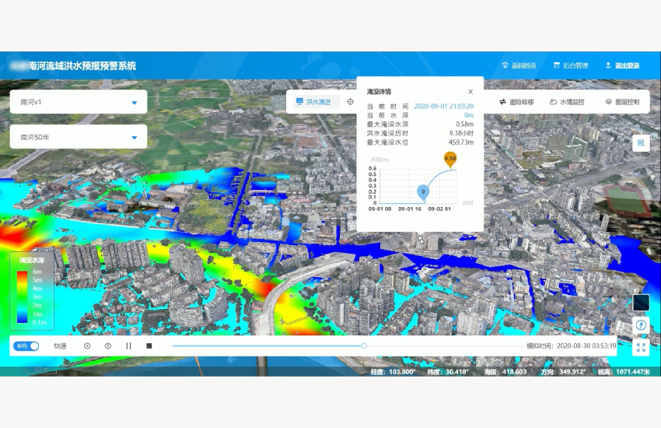
Task: Click the speed-up icon next to pause
Action: pos(108,346)
